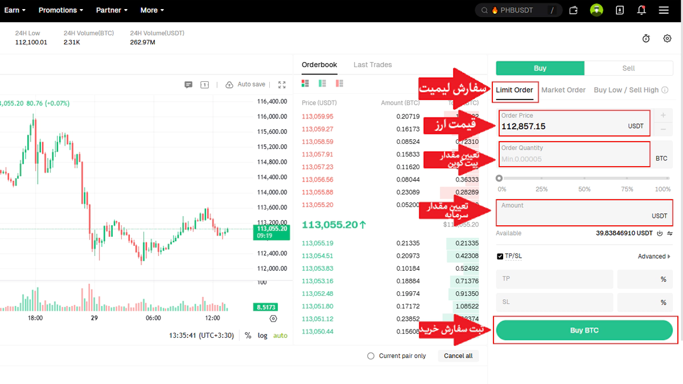
Task: Click the Auto save cloud icon
Action: coord(231,84)
